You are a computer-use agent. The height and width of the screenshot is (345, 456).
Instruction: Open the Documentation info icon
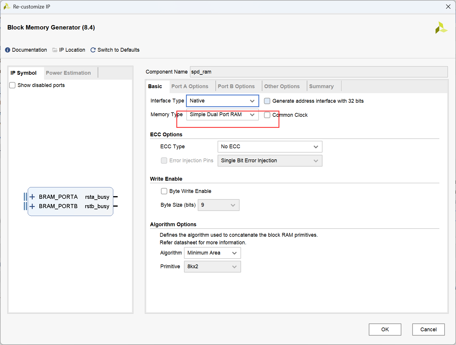pyautogui.click(x=8, y=50)
